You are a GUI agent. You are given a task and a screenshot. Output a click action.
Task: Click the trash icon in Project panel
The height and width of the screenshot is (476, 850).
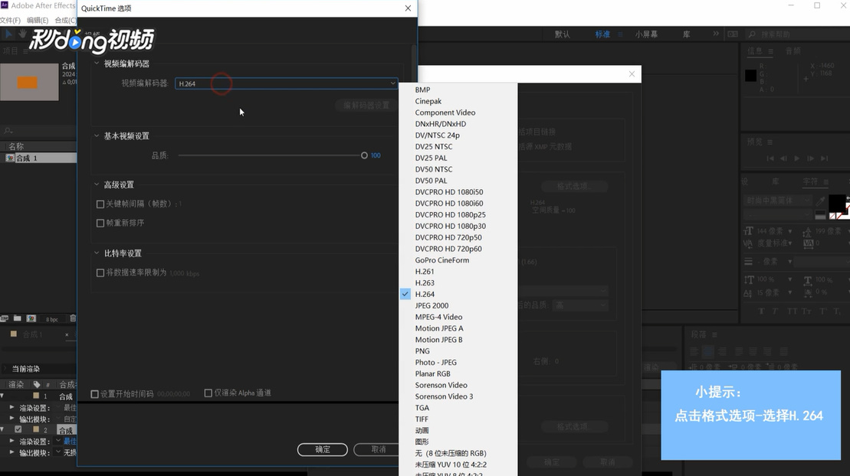click(x=73, y=318)
